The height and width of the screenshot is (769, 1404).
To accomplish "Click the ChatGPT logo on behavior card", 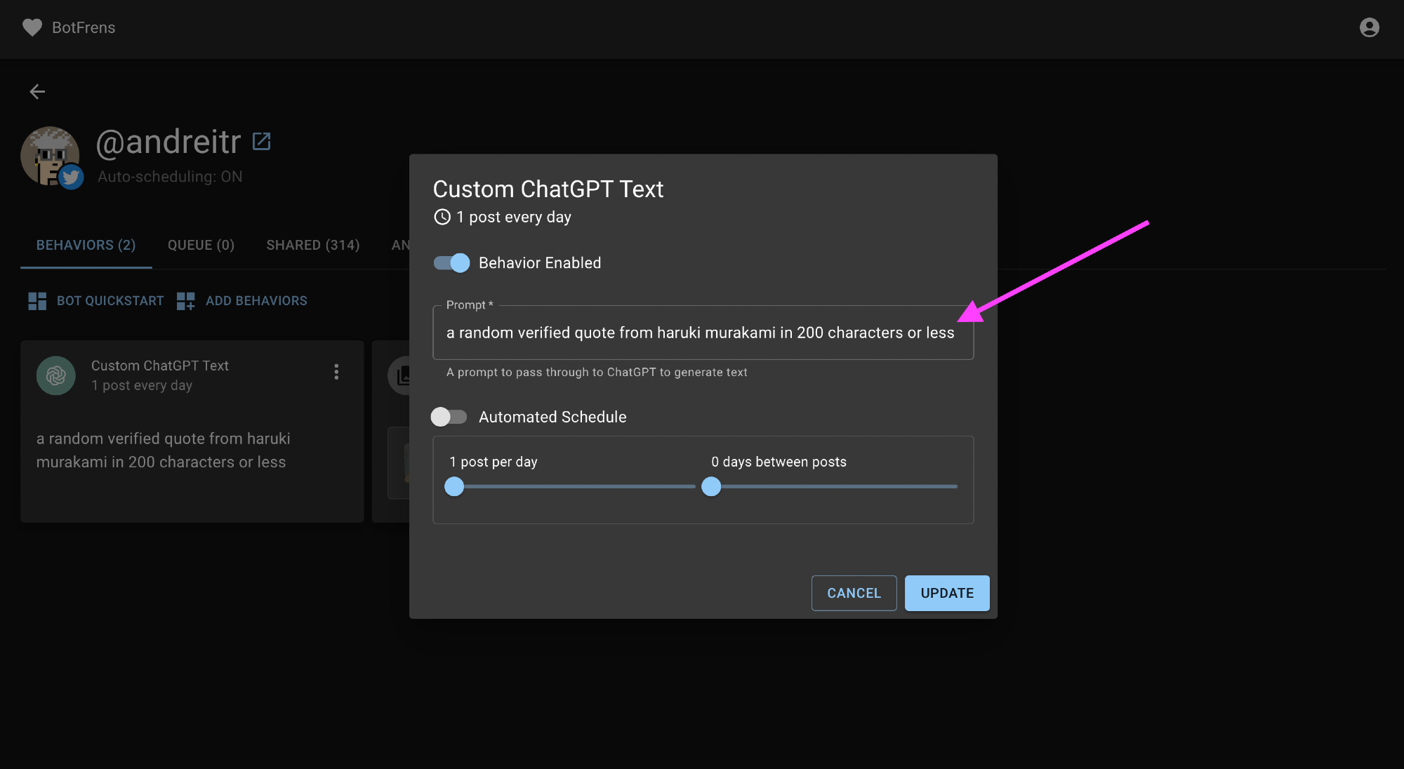I will 56,375.
